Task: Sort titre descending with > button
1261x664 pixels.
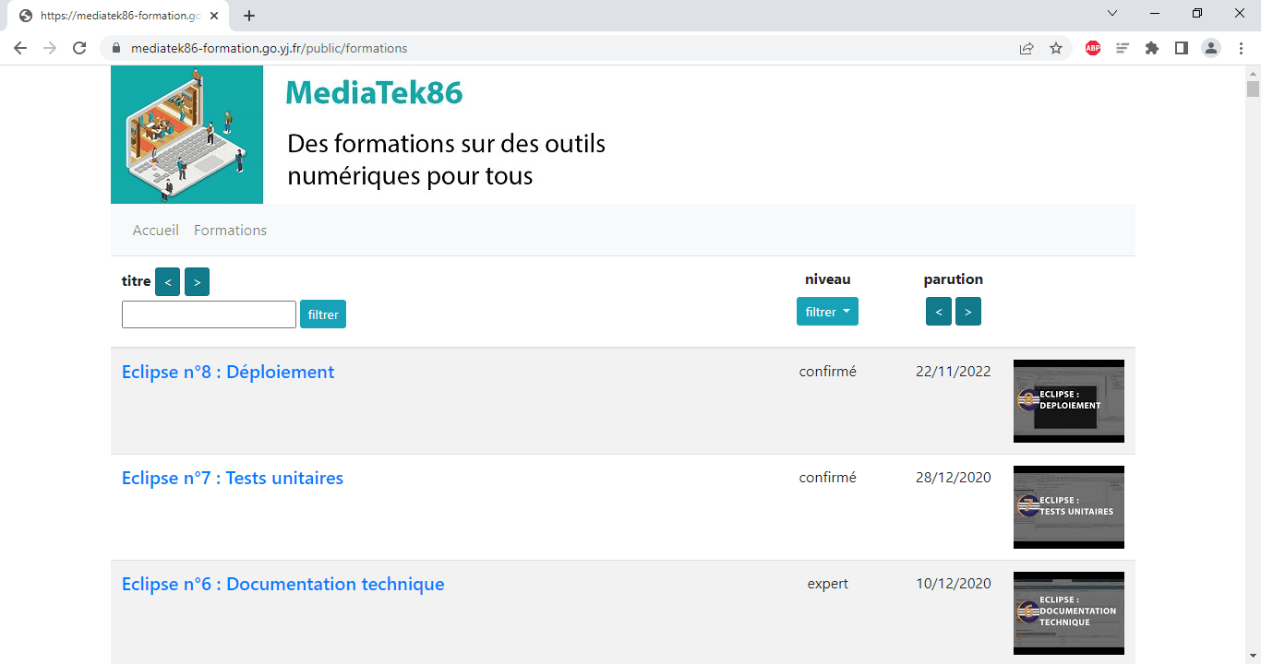Action: 198,282
